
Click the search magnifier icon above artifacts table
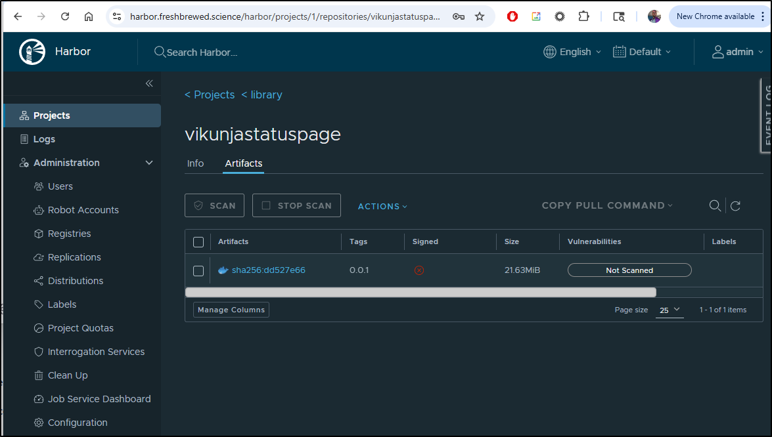pos(715,206)
